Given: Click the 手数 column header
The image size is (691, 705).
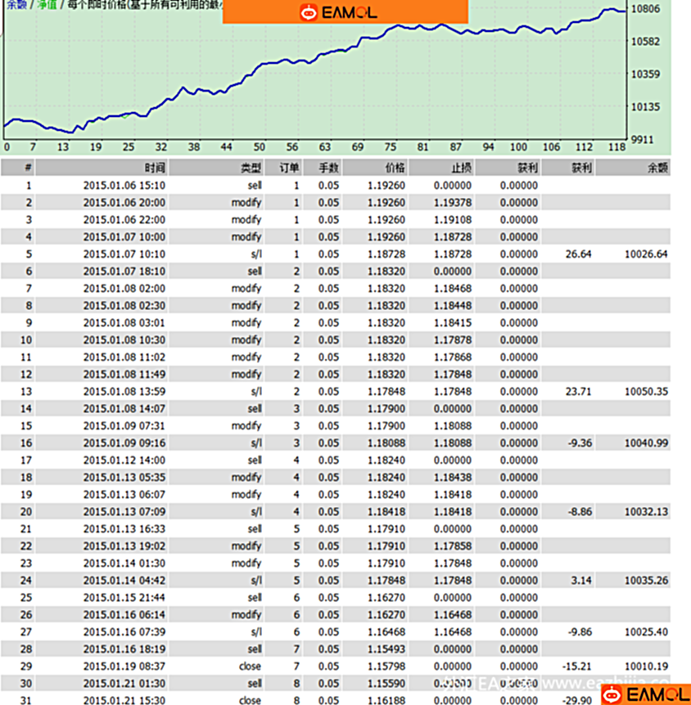Looking at the screenshot, I should (328, 168).
